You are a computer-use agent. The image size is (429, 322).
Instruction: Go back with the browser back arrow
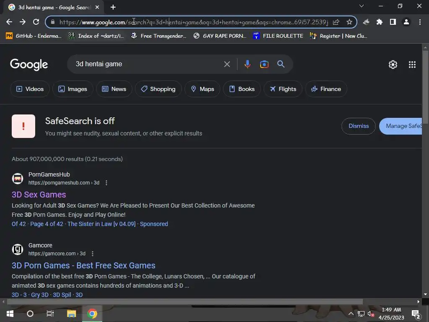(9, 22)
